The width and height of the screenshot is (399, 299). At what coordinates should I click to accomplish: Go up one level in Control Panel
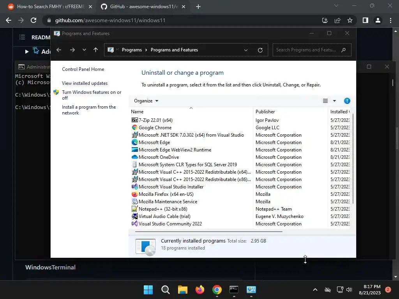point(96,50)
